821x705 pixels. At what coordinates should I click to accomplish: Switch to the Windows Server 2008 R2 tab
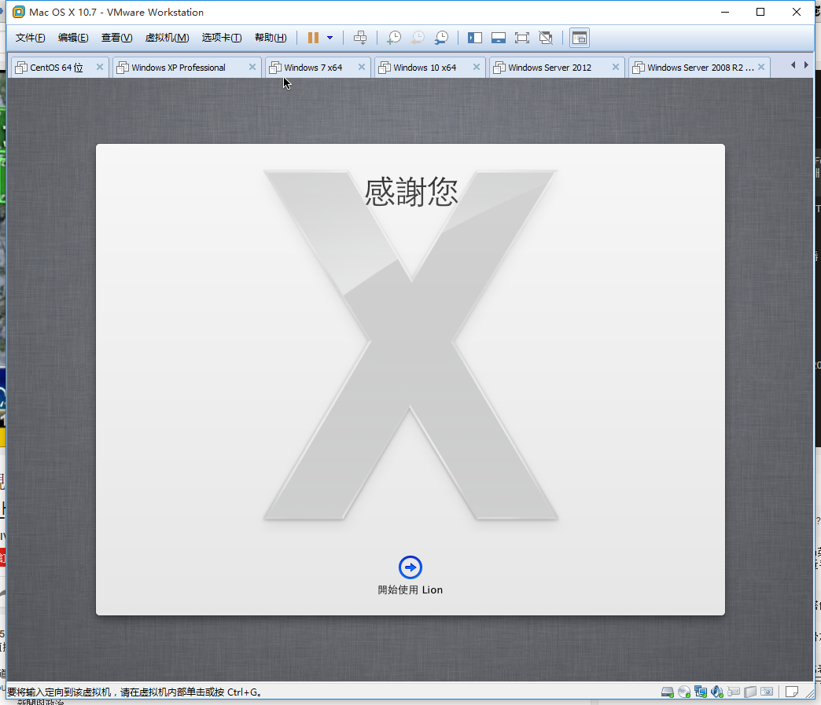700,68
